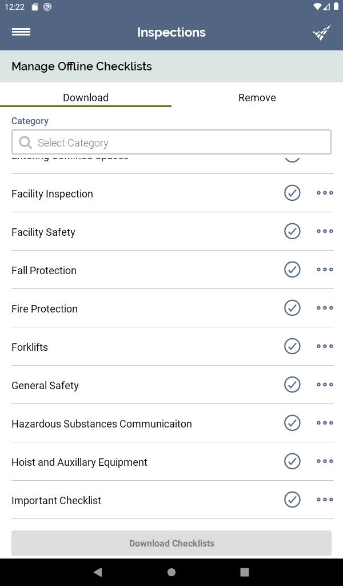This screenshot has width=343, height=586.
Task: Select Hazardous Substances Communicaiton check circle
Action: pyautogui.click(x=292, y=423)
